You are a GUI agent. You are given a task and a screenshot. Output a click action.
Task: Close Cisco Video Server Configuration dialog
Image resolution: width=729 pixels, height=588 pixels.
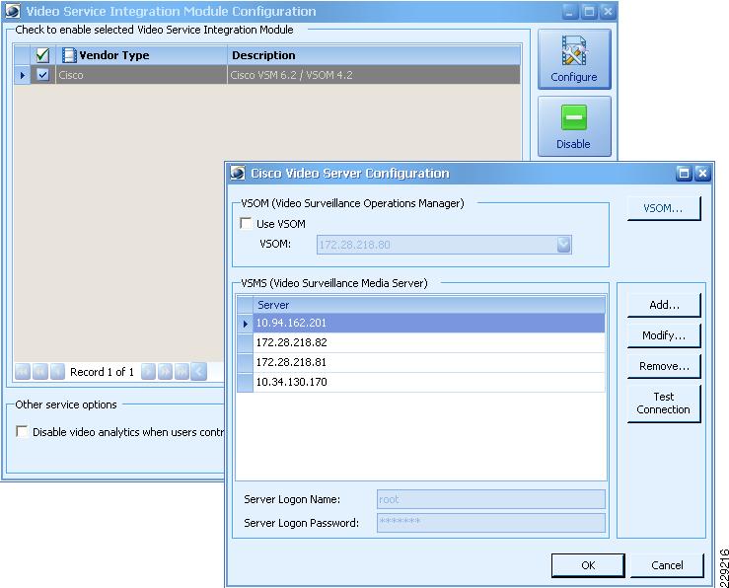[x=702, y=174]
